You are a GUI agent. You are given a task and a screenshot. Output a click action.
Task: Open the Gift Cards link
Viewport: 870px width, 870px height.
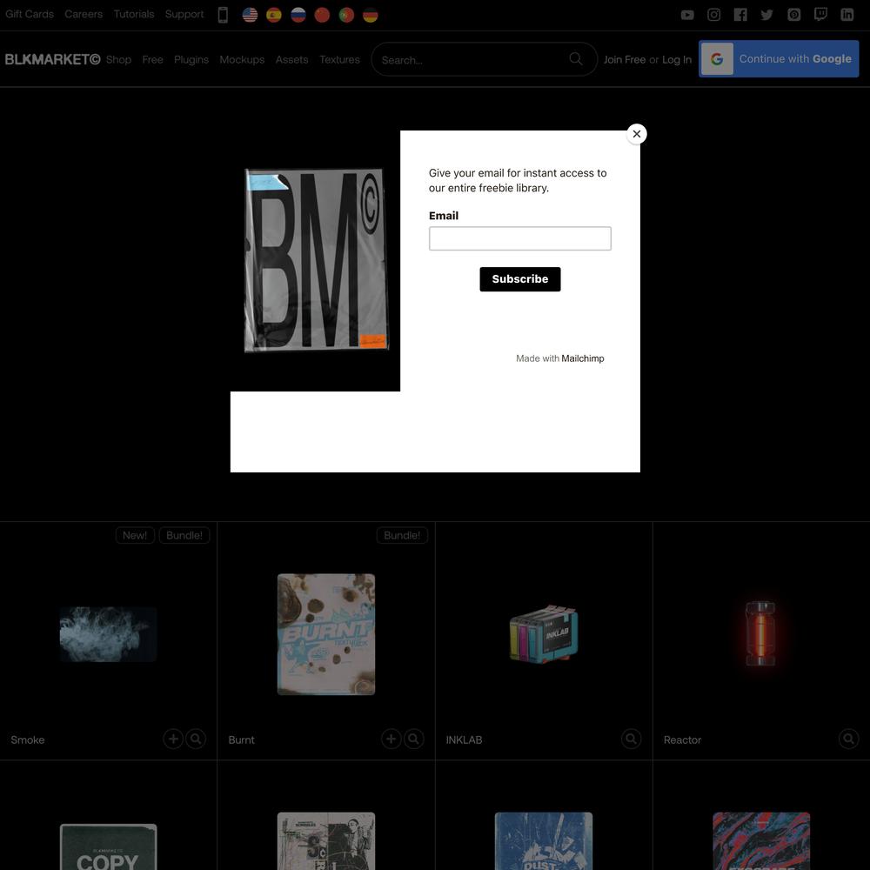click(30, 14)
